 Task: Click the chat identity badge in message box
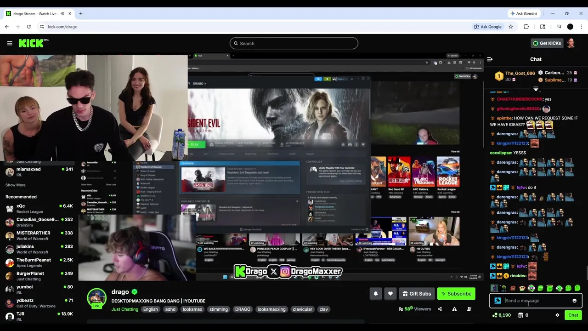tap(498, 301)
